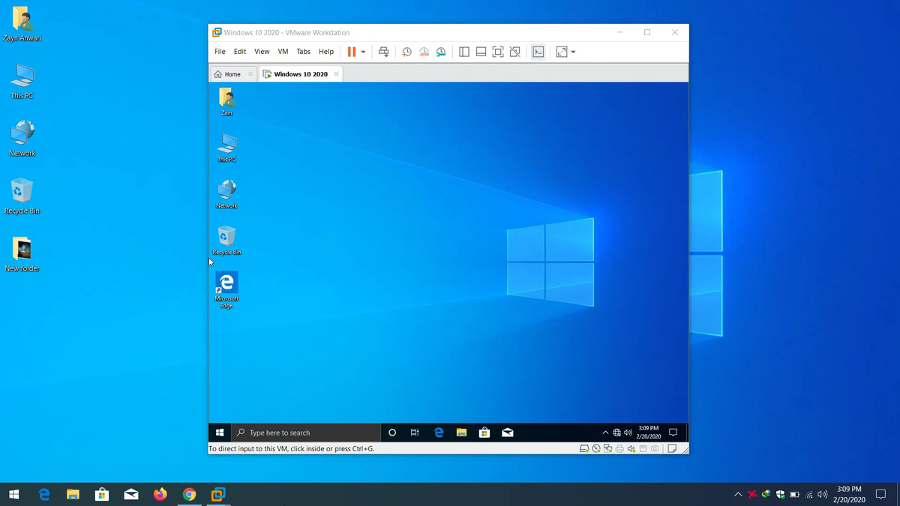Open the VMware Edit menu
The image size is (900, 506).
[240, 52]
